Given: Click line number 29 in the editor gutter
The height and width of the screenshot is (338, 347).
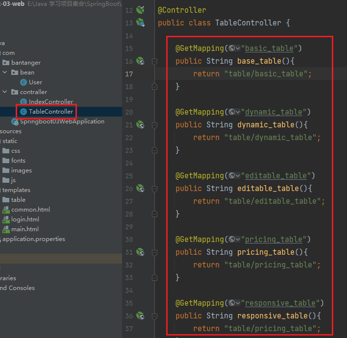Looking at the screenshot, I should pyautogui.click(x=129, y=227).
